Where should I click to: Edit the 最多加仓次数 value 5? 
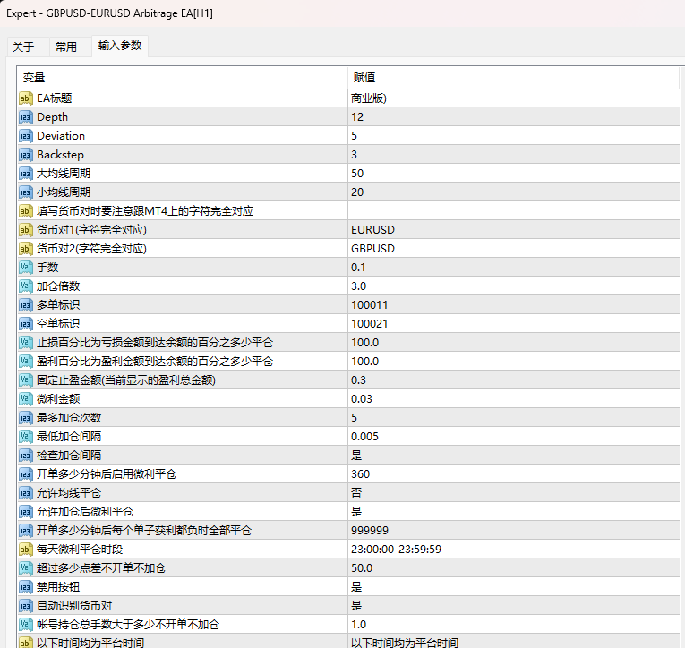click(514, 417)
